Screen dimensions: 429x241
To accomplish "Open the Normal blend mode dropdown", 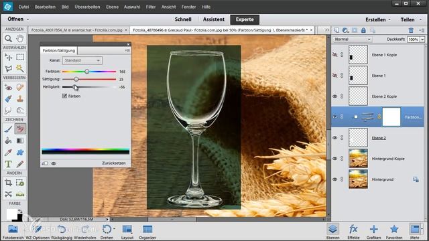I will coord(352,39).
